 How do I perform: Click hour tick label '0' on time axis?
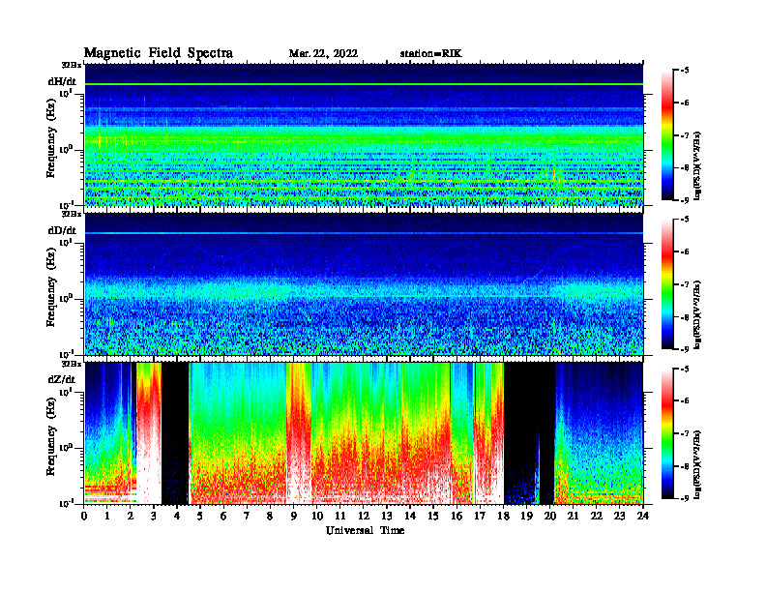[84, 517]
